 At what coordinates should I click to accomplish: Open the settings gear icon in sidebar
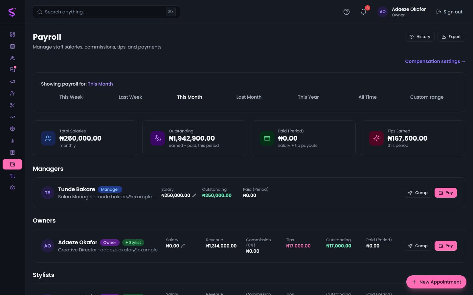12,188
